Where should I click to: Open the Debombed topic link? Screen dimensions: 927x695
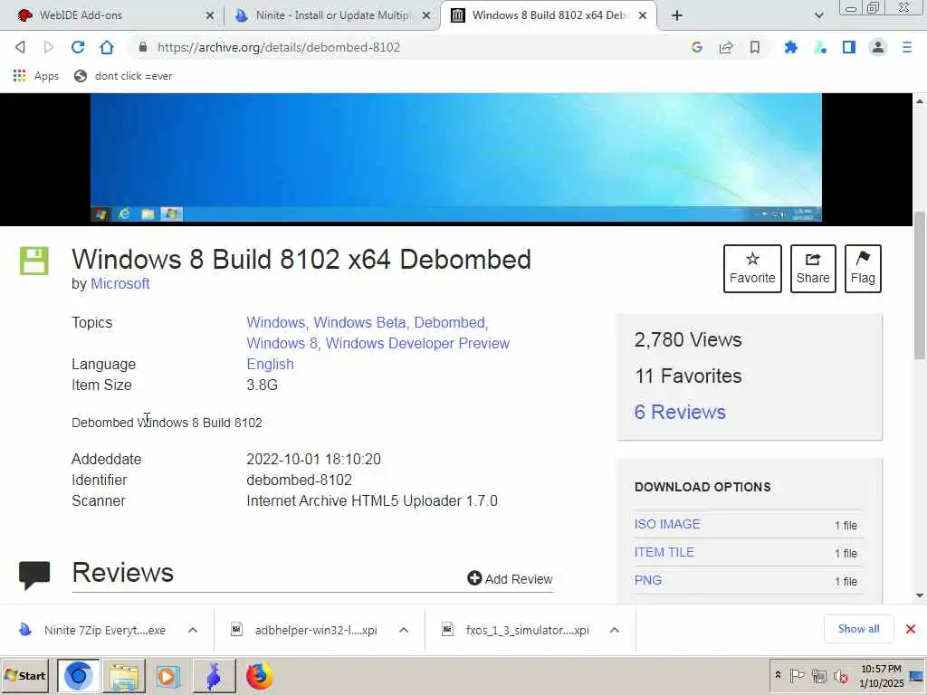coord(449,323)
